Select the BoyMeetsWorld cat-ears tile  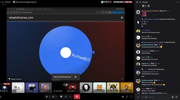[x=113, y=88]
